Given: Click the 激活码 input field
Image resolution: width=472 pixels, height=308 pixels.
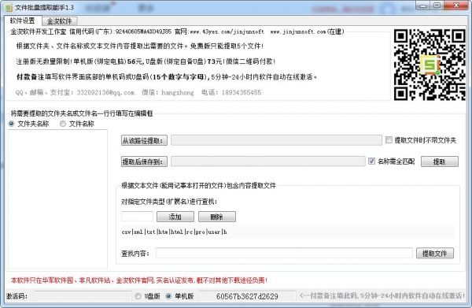Looking at the screenshot, I should point(83,296).
